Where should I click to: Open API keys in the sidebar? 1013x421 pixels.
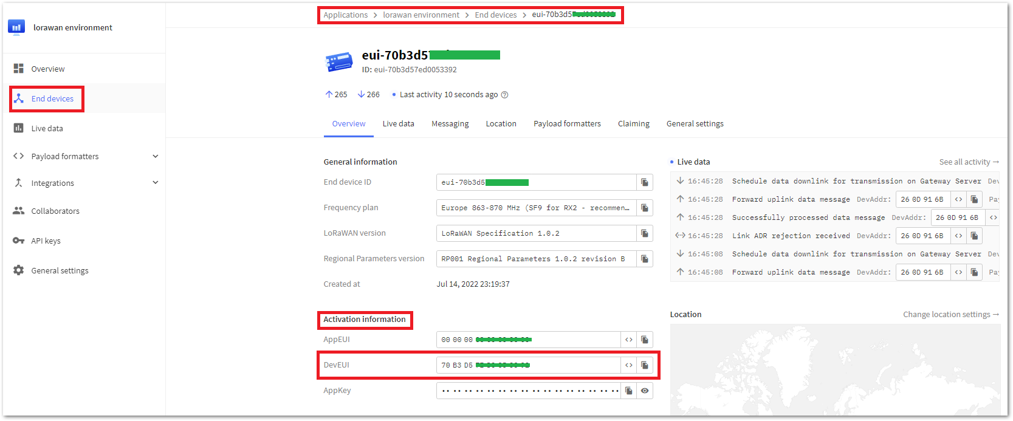(x=46, y=241)
